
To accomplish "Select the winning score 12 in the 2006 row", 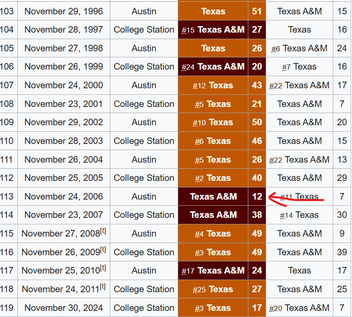I will pos(257,197).
